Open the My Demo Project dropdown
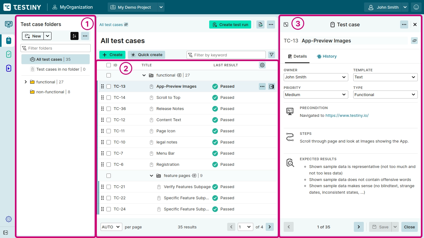 tap(161, 7)
